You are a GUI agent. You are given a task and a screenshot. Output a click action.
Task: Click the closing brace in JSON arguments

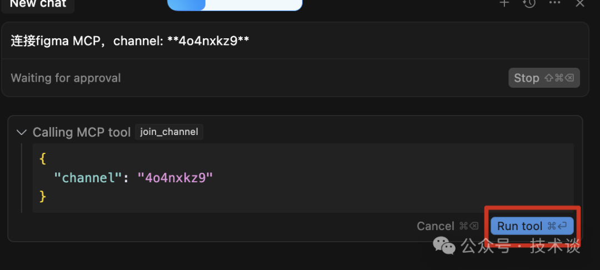42,196
